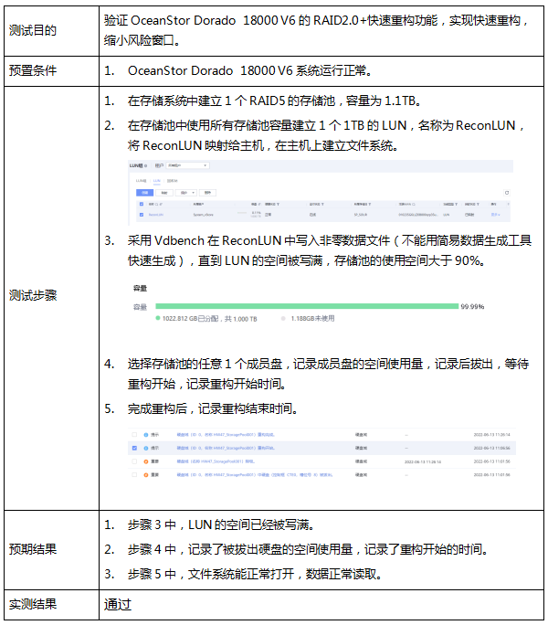This screenshot has height=625, width=548.
Task: Check the checkbox of the alarm row timestamped 11:01:56 that has an 11:26:14 clear time
Action: point(134,461)
